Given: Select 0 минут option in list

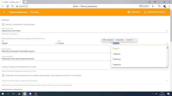Looking at the screenshot, I should pos(139,49).
